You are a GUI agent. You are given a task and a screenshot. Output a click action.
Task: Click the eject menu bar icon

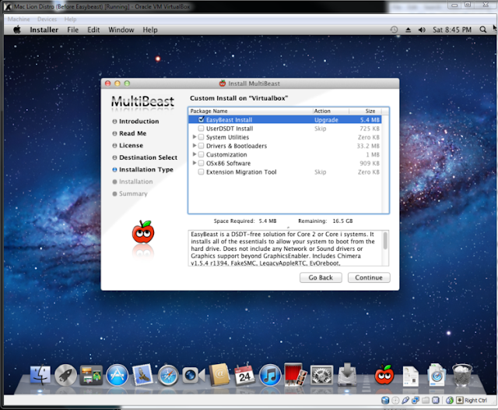[408, 30]
